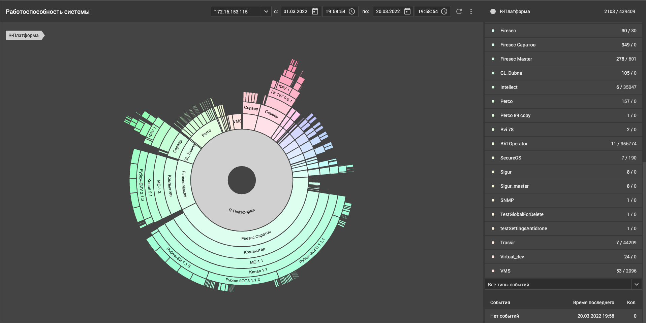The height and width of the screenshot is (323, 646).
Task: Select the R-Платформа breadcrumb tag
Action: click(25, 35)
